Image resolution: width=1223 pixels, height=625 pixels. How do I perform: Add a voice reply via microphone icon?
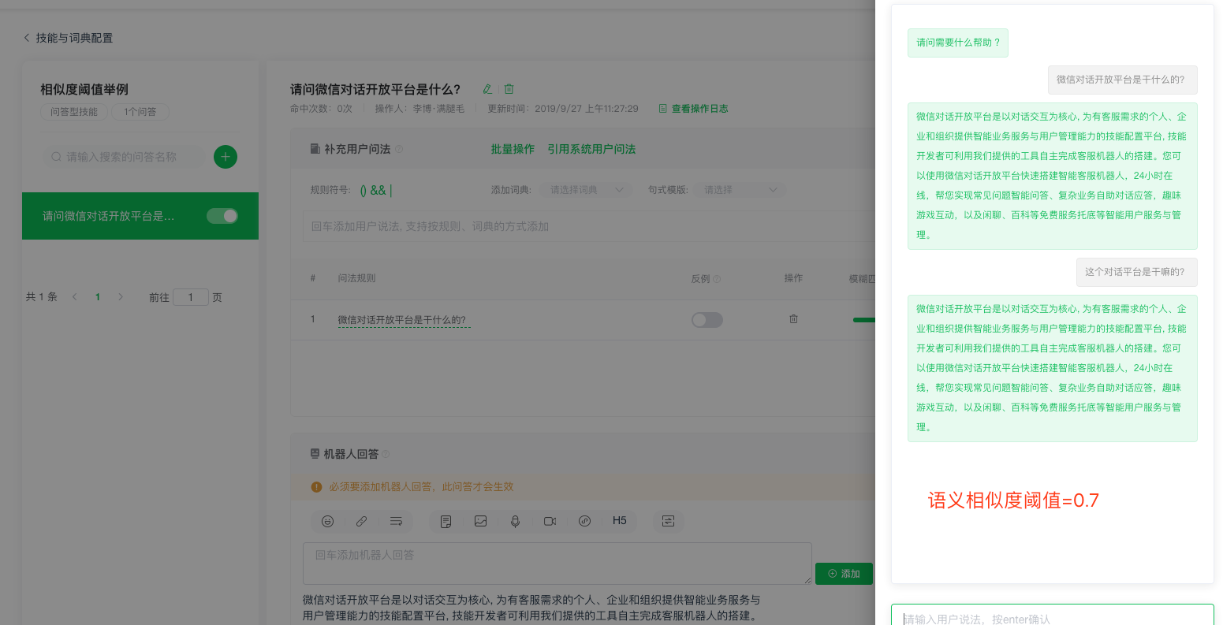click(515, 521)
